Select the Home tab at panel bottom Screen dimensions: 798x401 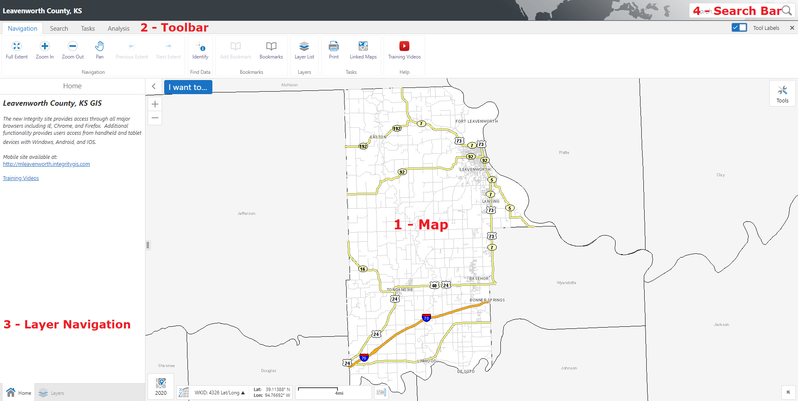tap(19, 392)
